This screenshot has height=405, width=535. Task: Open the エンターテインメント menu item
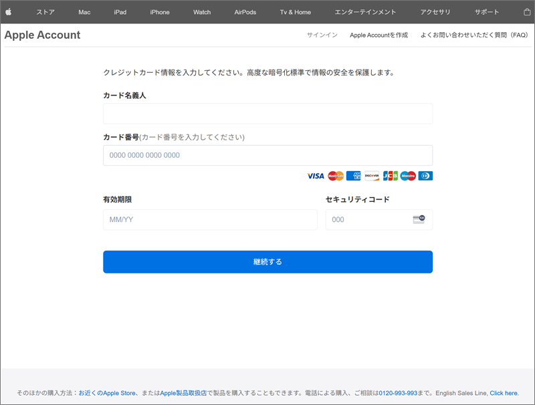pos(365,12)
